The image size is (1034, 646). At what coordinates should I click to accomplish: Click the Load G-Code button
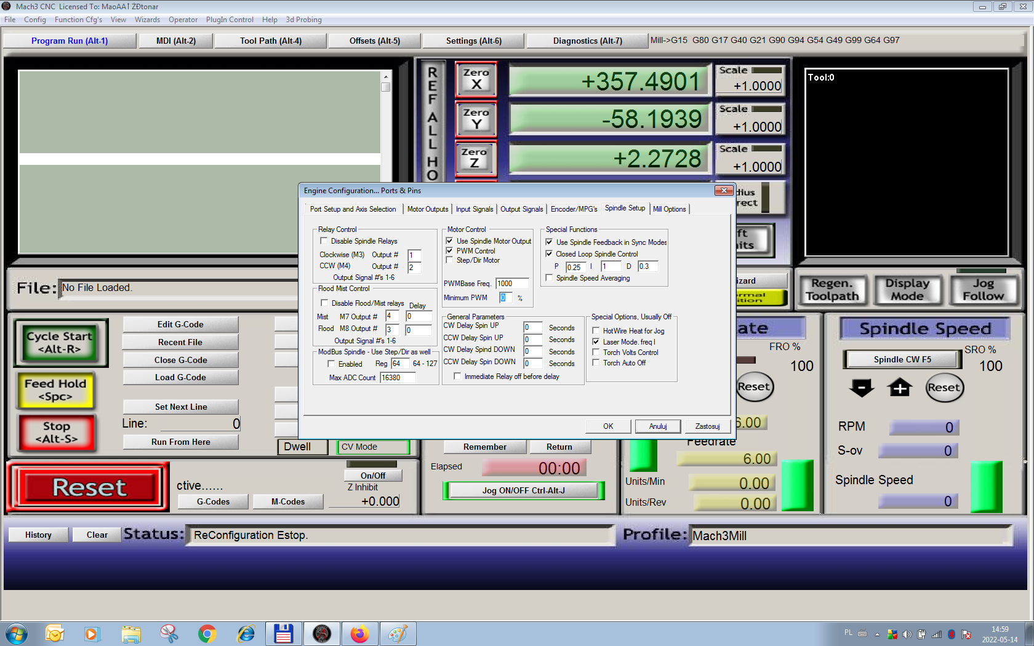[180, 377]
